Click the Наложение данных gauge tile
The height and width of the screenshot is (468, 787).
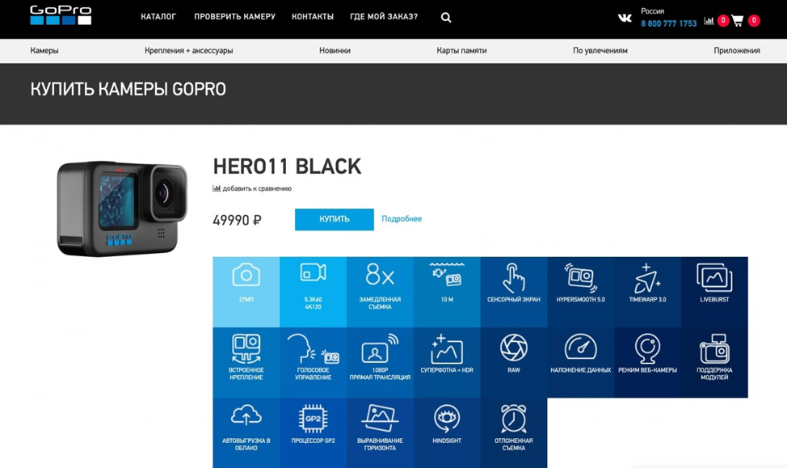pyautogui.click(x=581, y=363)
